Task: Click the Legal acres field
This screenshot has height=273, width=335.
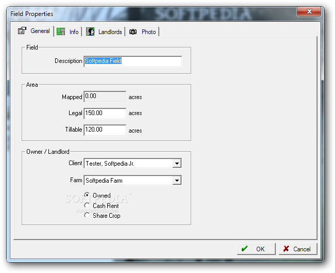Action: tap(105, 114)
